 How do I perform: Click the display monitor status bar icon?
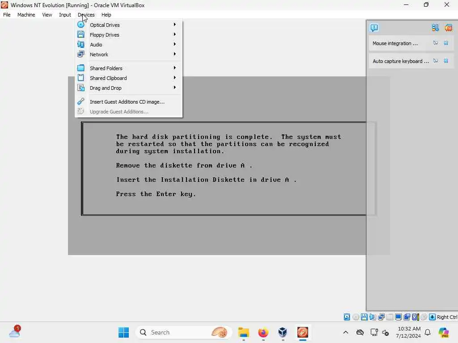398,317
